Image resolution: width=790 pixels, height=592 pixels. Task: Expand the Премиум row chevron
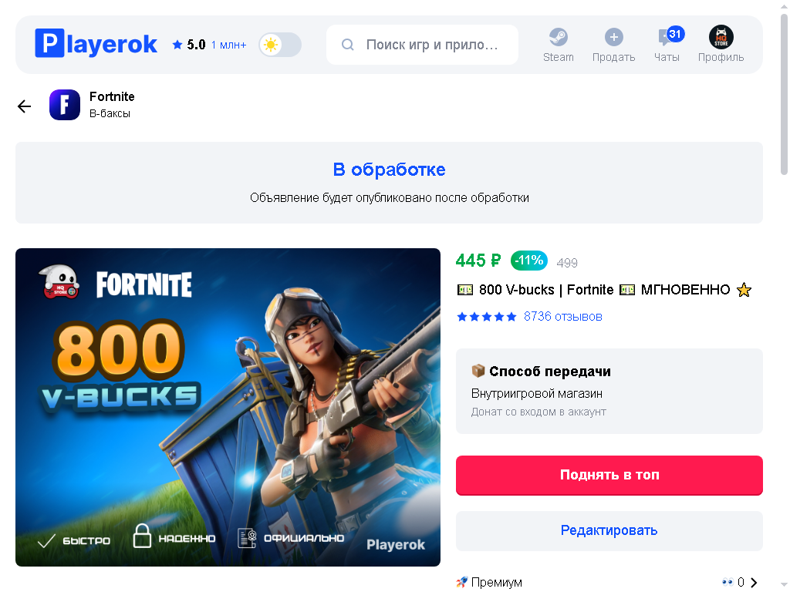754,583
